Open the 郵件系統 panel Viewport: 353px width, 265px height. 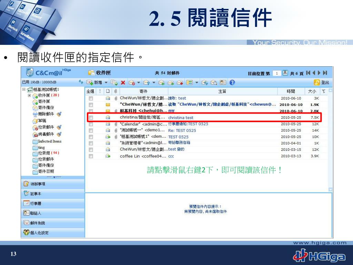[x=53, y=223]
